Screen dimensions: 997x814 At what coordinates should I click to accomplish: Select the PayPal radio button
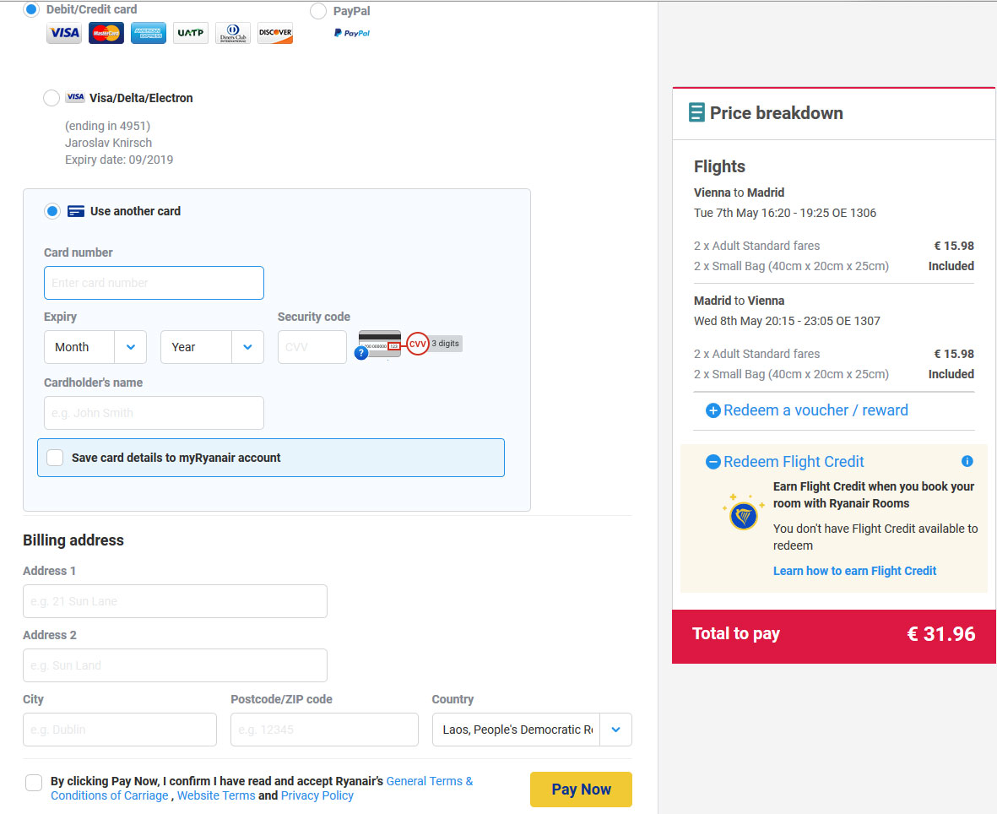[318, 11]
